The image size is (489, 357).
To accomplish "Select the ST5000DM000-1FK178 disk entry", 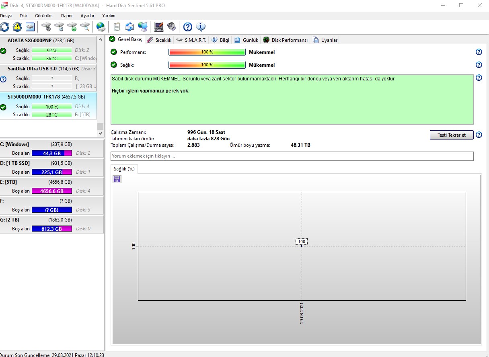I will [48, 107].
